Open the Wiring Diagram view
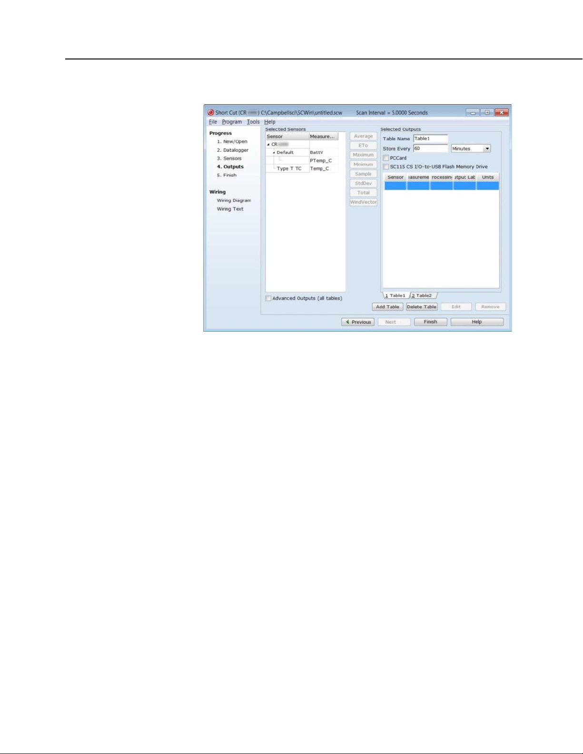Screen dimensions: 583x754 point(234,201)
